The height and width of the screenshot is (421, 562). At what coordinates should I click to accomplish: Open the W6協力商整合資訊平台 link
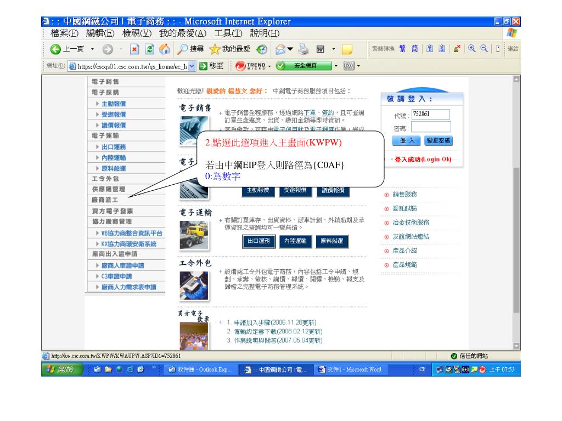132,233
